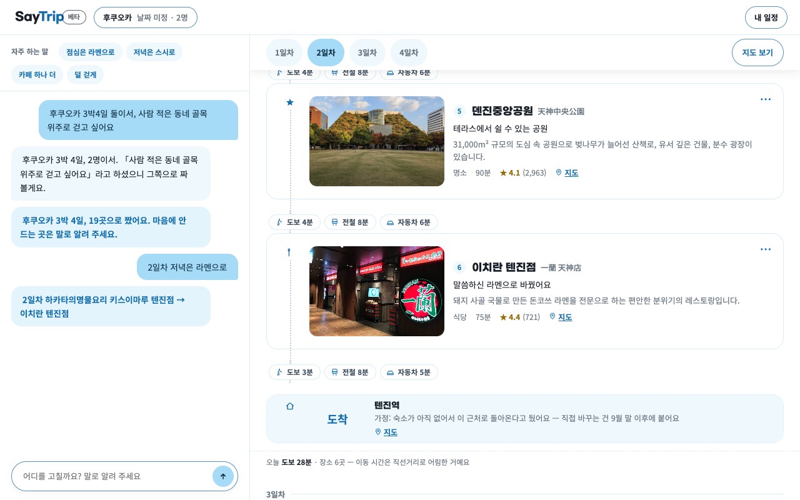Select the 2일차 tab

click(x=326, y=52)
